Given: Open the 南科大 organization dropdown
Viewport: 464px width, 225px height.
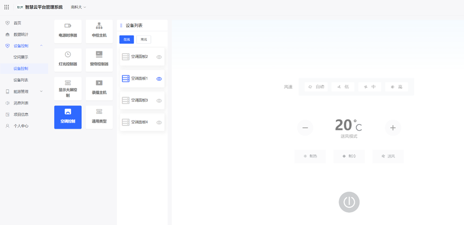Looking at the screenshot, I should (79, 7).
